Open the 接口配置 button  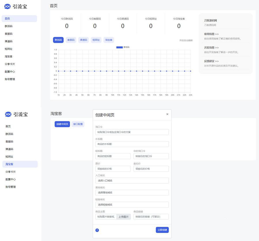78,124
